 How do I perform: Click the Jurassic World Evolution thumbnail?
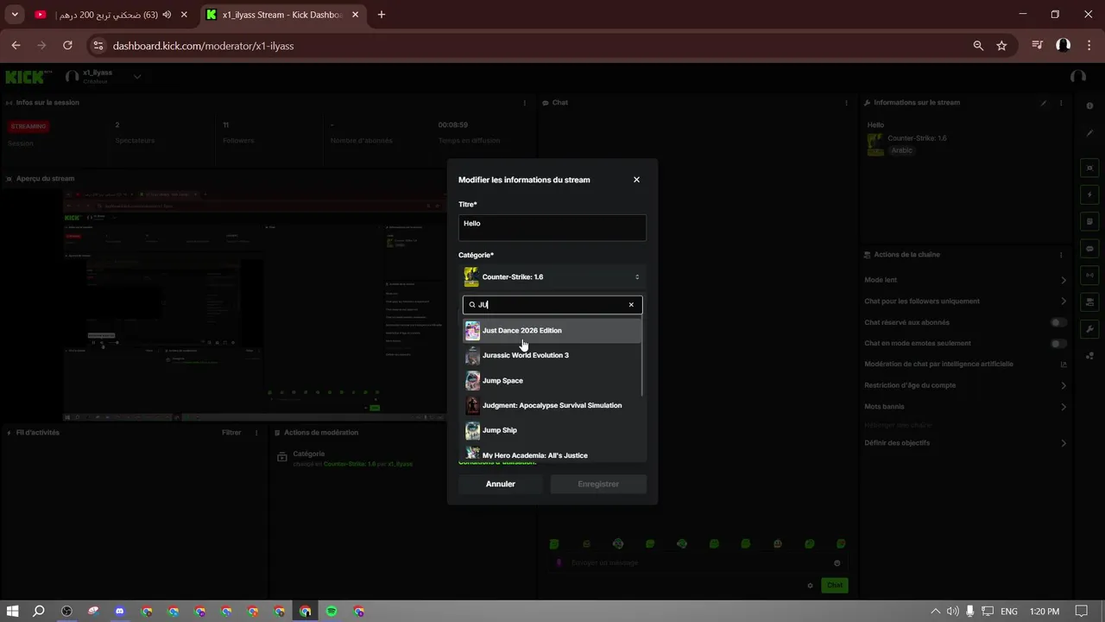pyautogui.click(x=472, y=356)
